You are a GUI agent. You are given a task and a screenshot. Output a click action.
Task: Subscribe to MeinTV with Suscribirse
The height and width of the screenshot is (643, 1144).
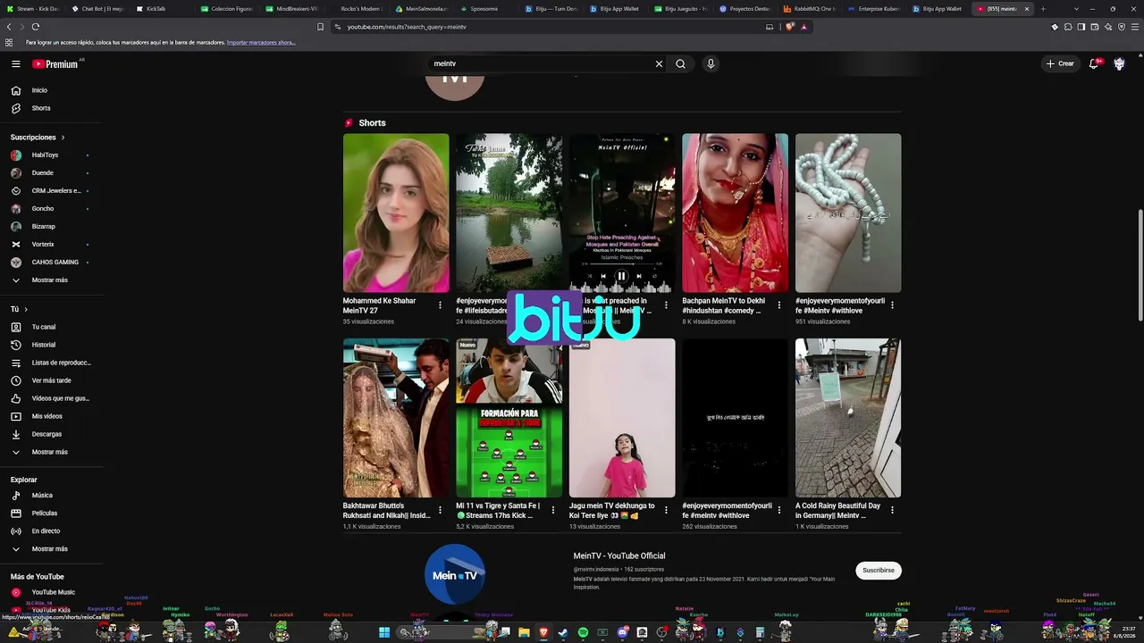(879, 570)
